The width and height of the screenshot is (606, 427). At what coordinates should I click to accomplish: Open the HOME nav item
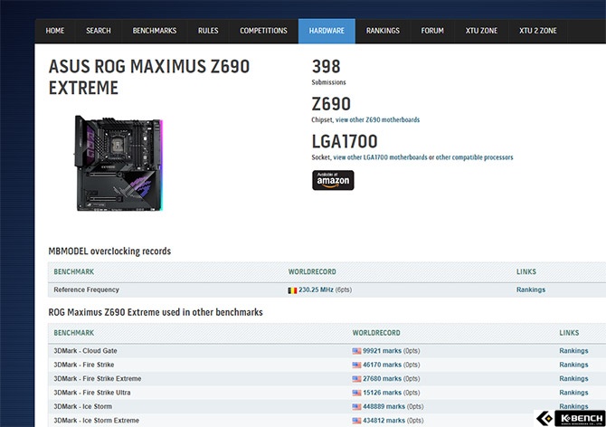[55, 31]
